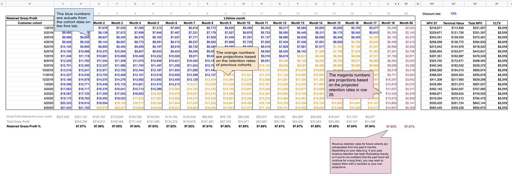Click the $5,450 cell in Month 60

[410, 107]
